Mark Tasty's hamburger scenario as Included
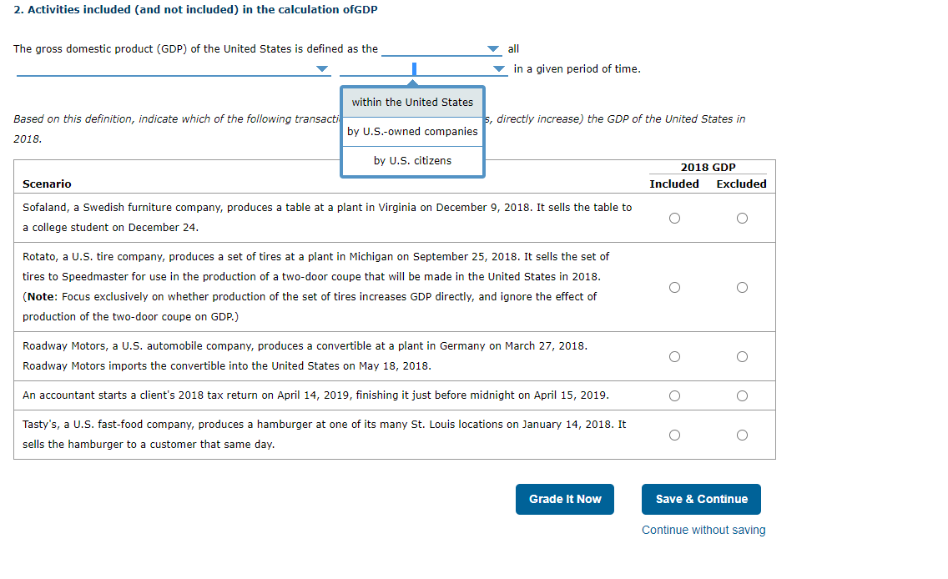This screenshot has height=579, width=948. [674, 435]
